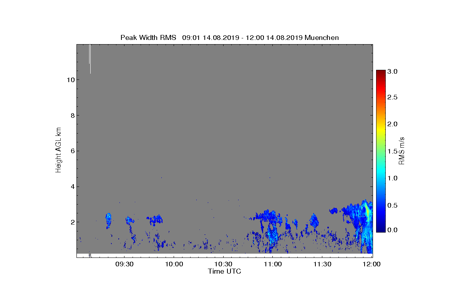Click the height tick label 8
This screenshot has width=461, height=307.
tap(72, 116)
